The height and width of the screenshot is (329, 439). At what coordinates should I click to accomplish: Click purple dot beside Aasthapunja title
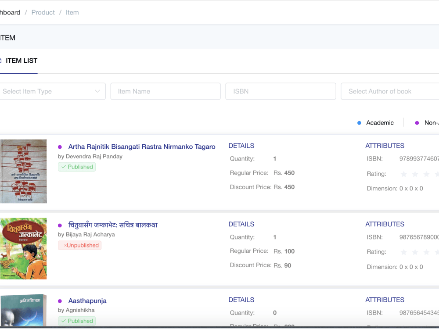60,301
